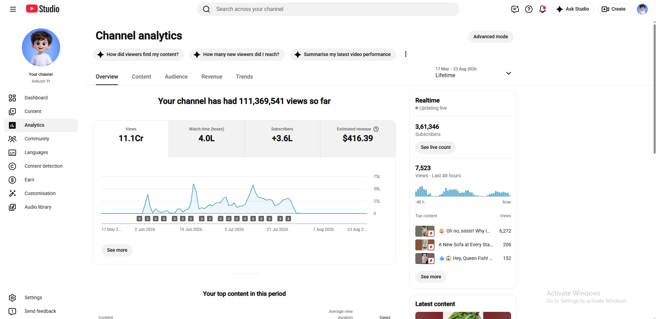Click the Create button
The image size is (656, 319).
[x=614, y=9]
